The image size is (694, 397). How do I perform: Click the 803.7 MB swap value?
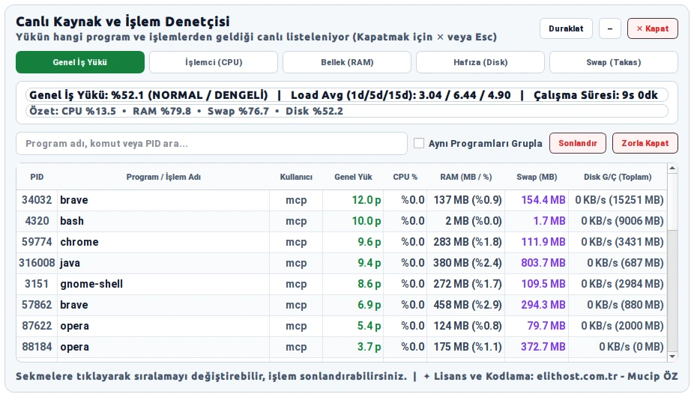pyautogui.click(x=543, y=263)
